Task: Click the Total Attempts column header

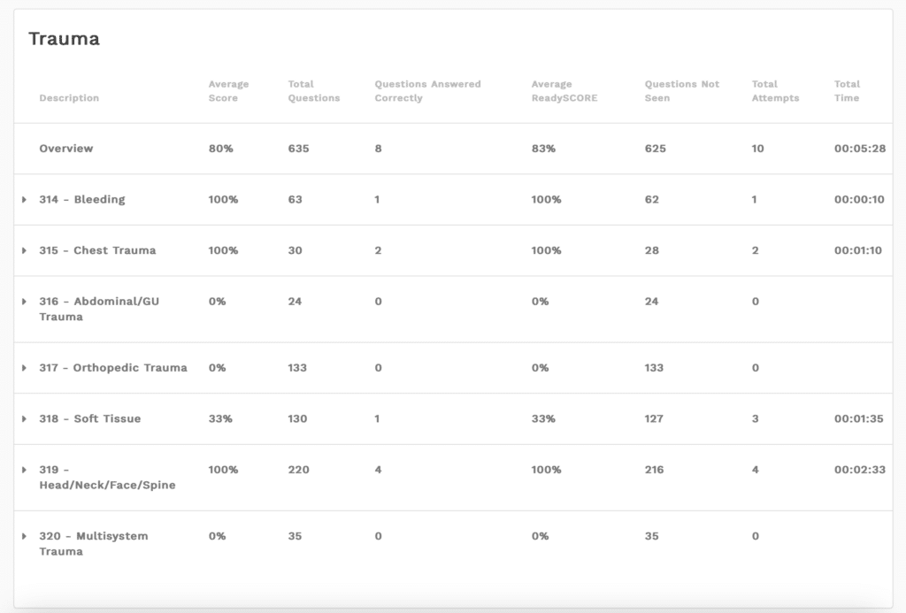Action: pos(775,91)
